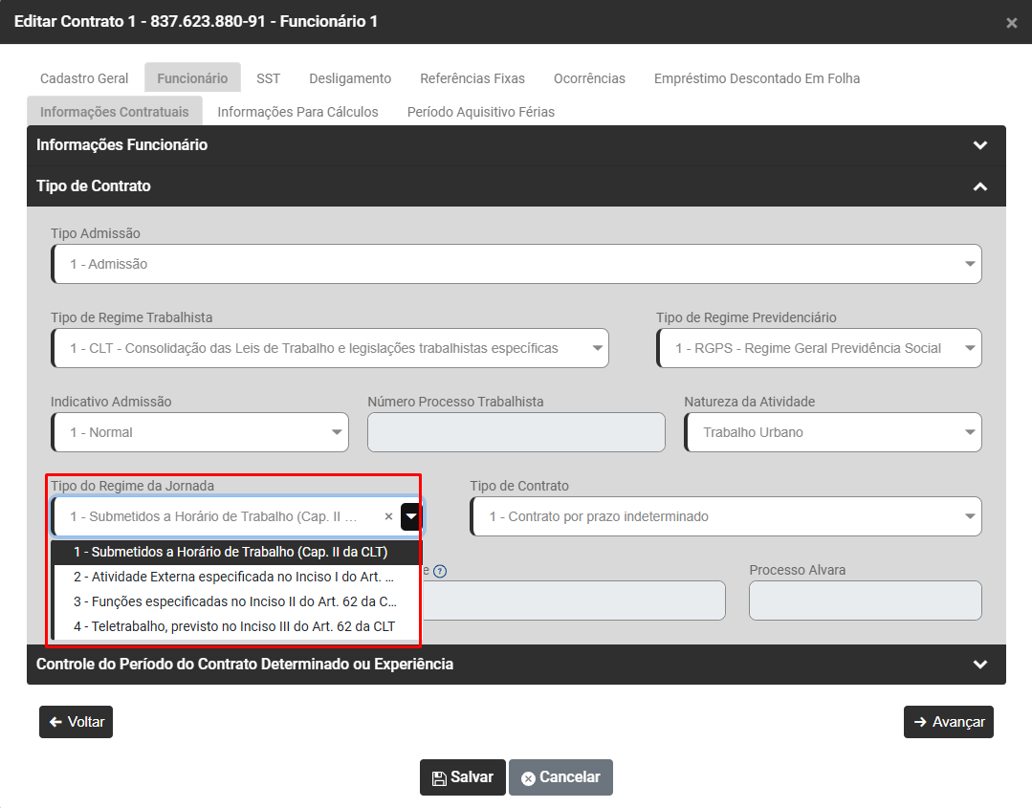Close the Editar Contrato dialog
The image size is (1032, 808).
1011,23
